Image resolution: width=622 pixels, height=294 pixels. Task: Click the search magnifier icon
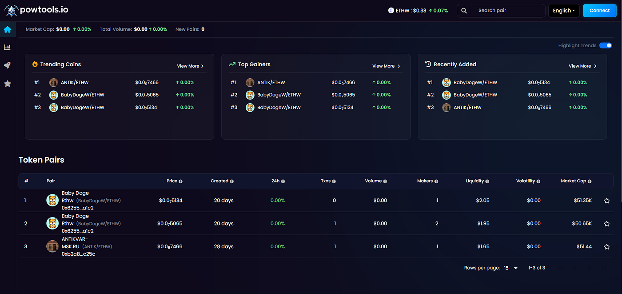(464, 11)
